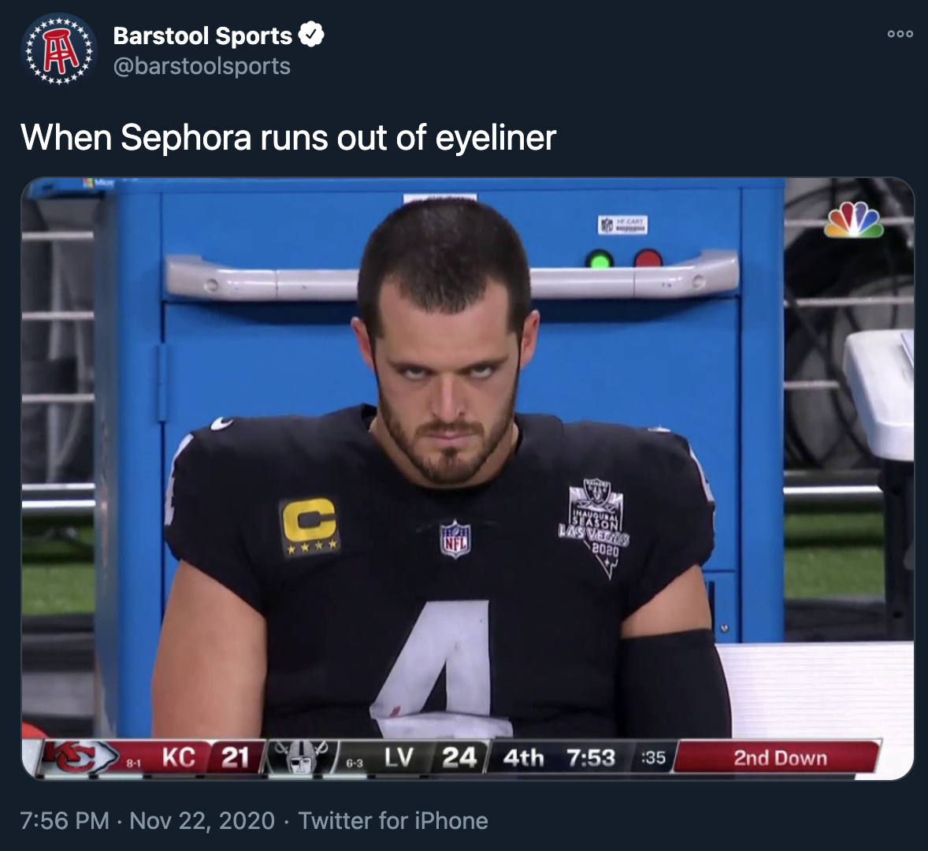928x851 pixels.
Task: Click the NBC peacock logo in the image
Action: tap(853, 220)
